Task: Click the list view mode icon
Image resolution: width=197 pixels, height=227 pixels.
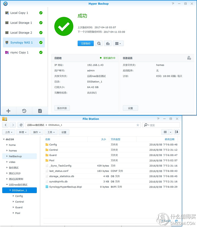Action: pos(165,132)
